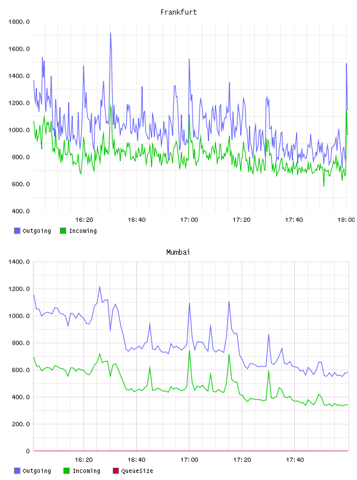Click the Outgoing legend label of Frankfurt chart
357x480 pixels.
tap(36, 231)
